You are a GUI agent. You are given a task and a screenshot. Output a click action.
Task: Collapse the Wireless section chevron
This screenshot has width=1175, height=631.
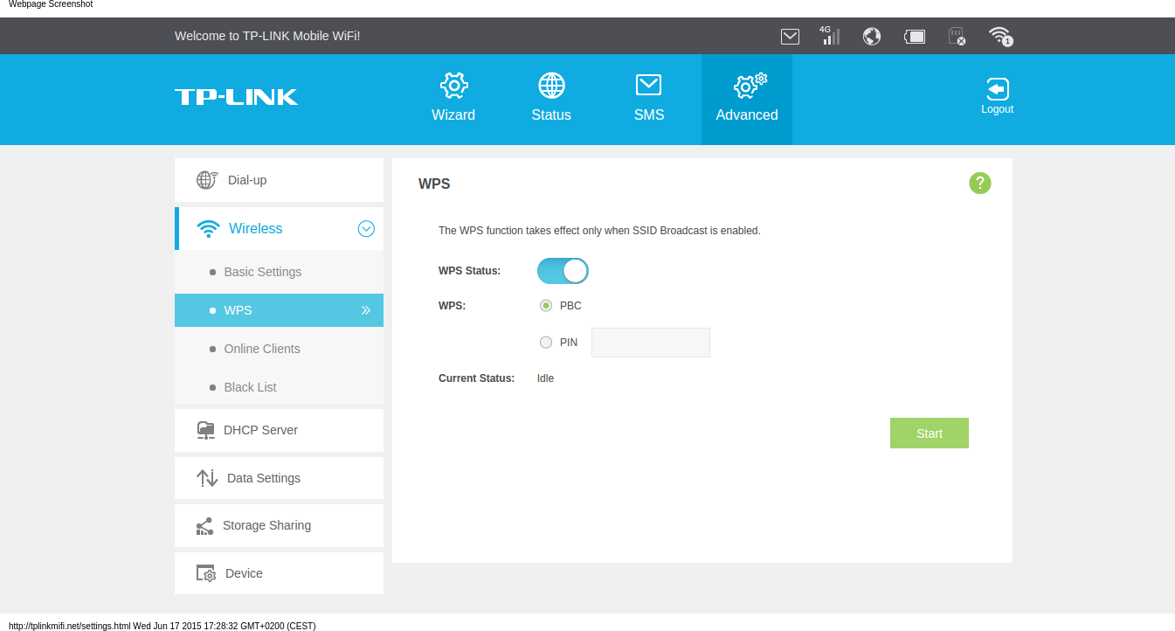366,229
